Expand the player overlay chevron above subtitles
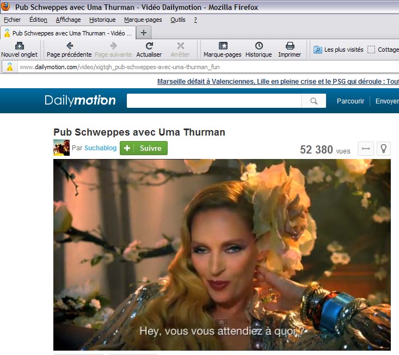The width and height of the screenshot is (399, 355). [222, 322]
